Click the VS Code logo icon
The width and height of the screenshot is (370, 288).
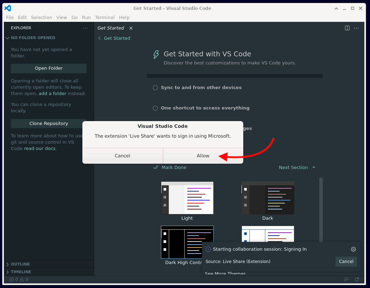8,8
